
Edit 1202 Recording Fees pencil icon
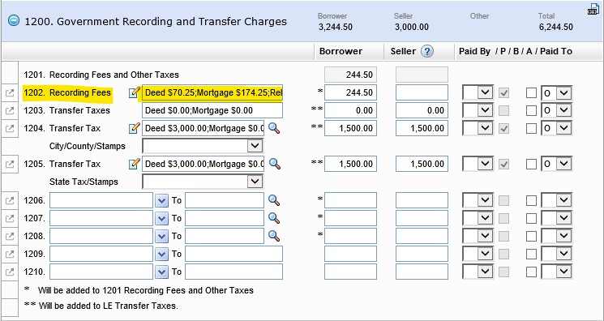click(x=134, y=92)
